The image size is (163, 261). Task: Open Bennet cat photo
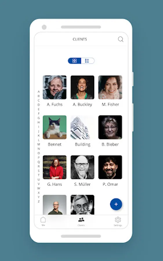55,127
